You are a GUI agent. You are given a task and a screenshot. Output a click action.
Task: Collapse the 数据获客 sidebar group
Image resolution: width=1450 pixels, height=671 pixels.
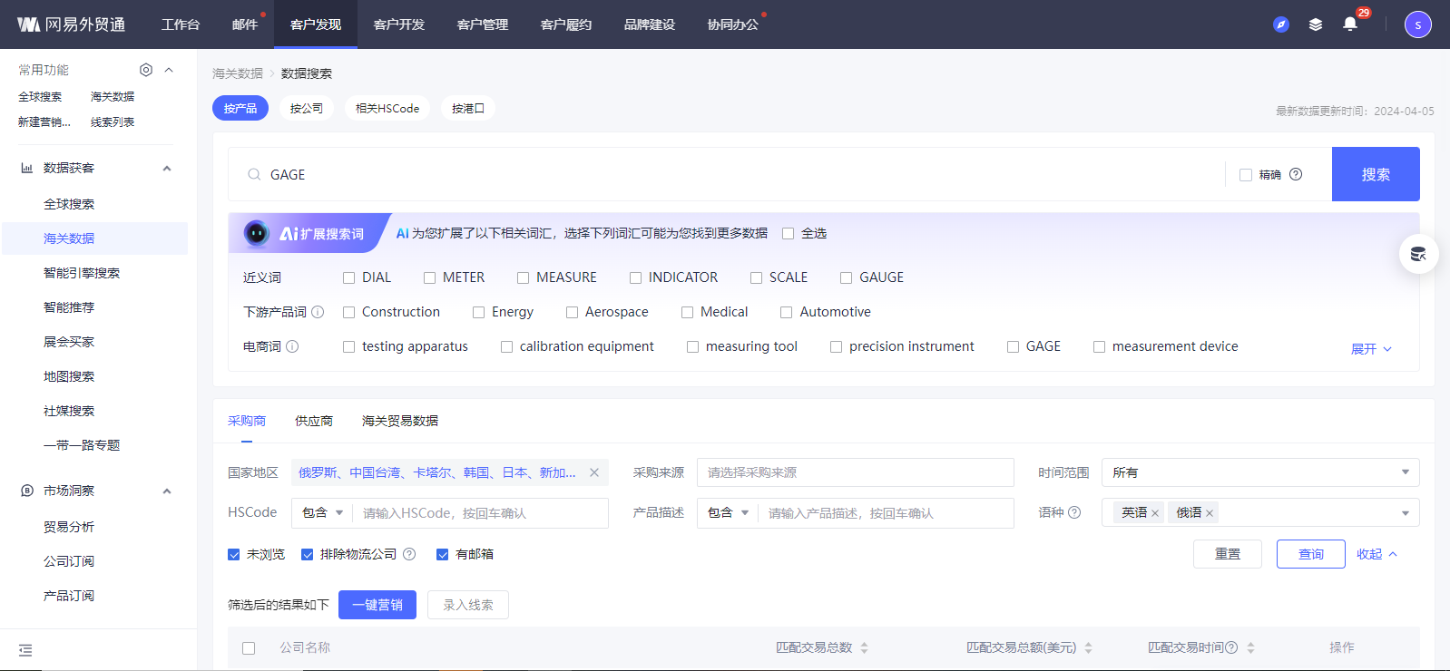tap(167, 168)
